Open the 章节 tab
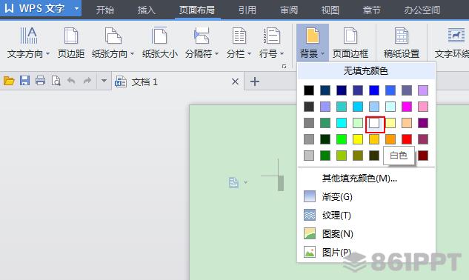The height and width of the screenshot is (280, 469). tap(371, 10)
